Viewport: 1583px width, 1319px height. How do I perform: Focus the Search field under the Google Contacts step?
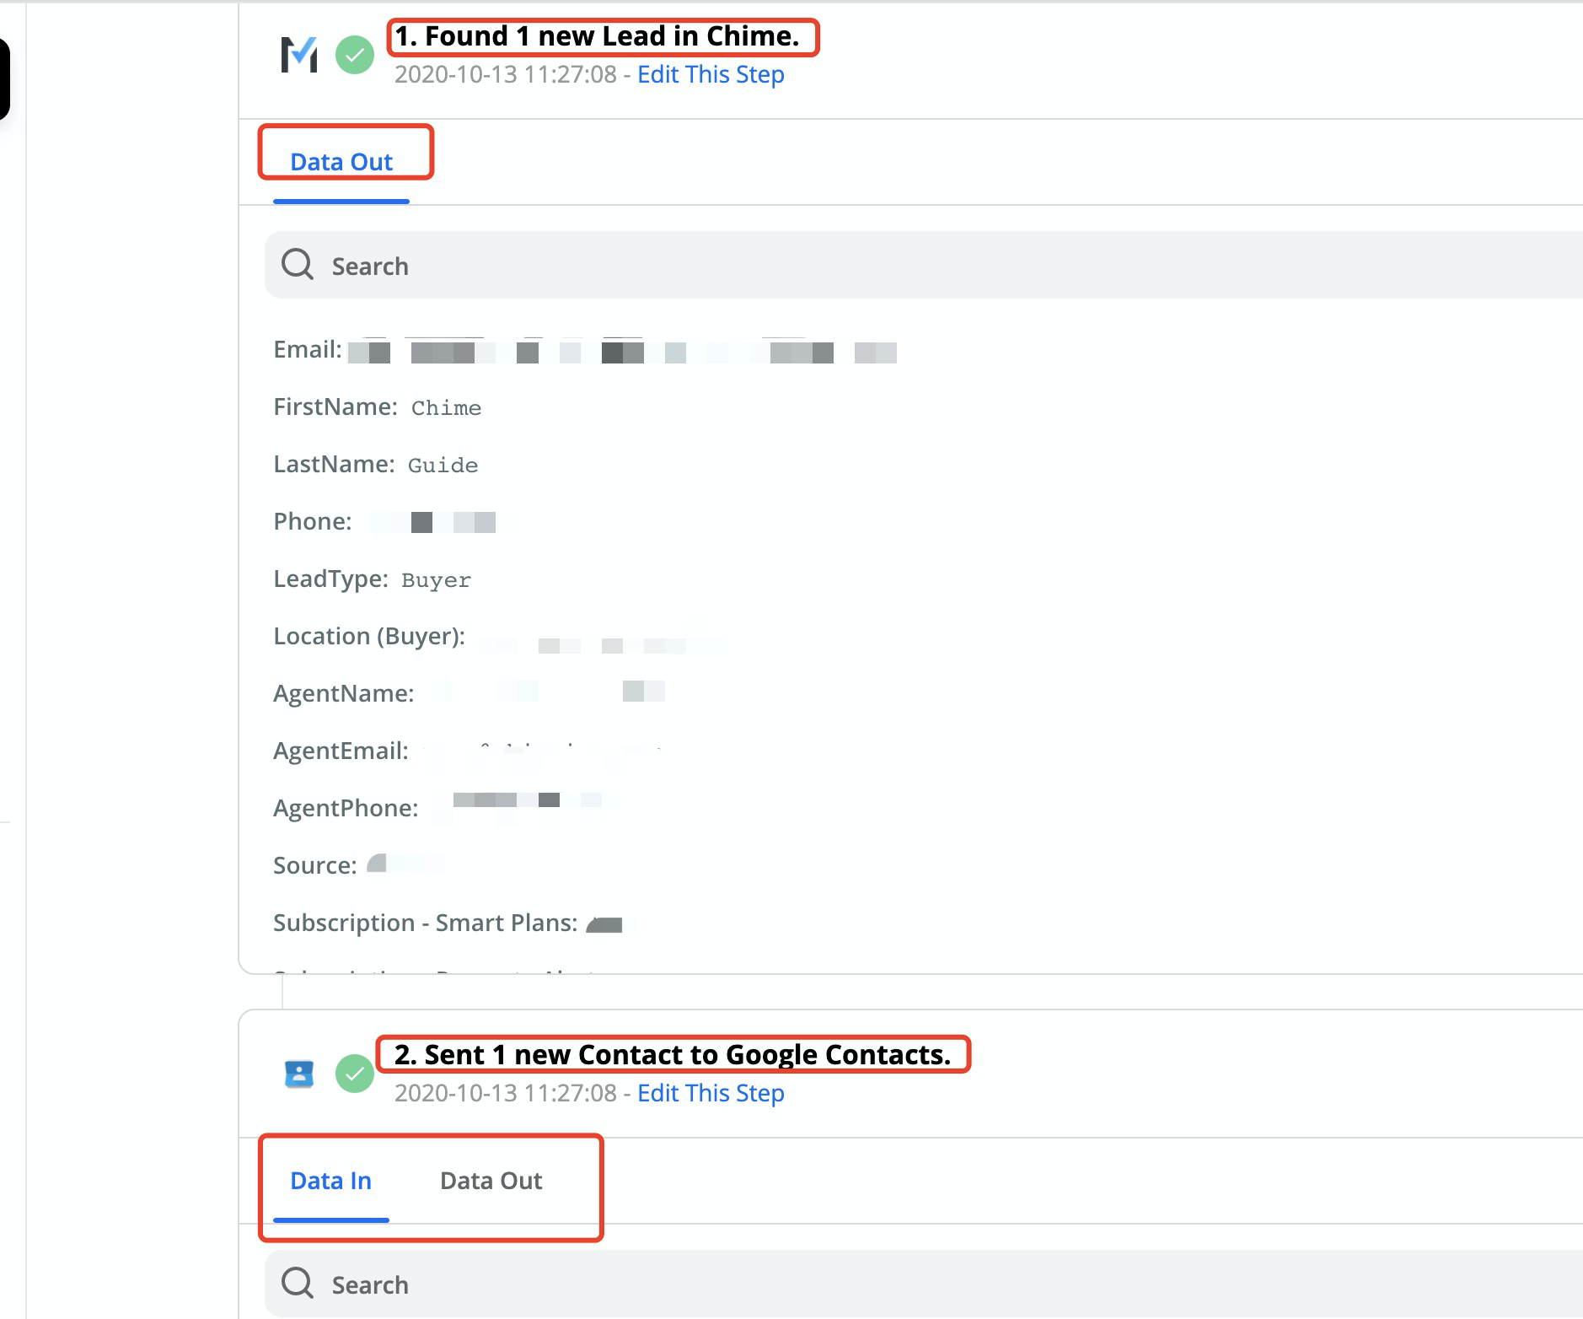coord(927,1284)
